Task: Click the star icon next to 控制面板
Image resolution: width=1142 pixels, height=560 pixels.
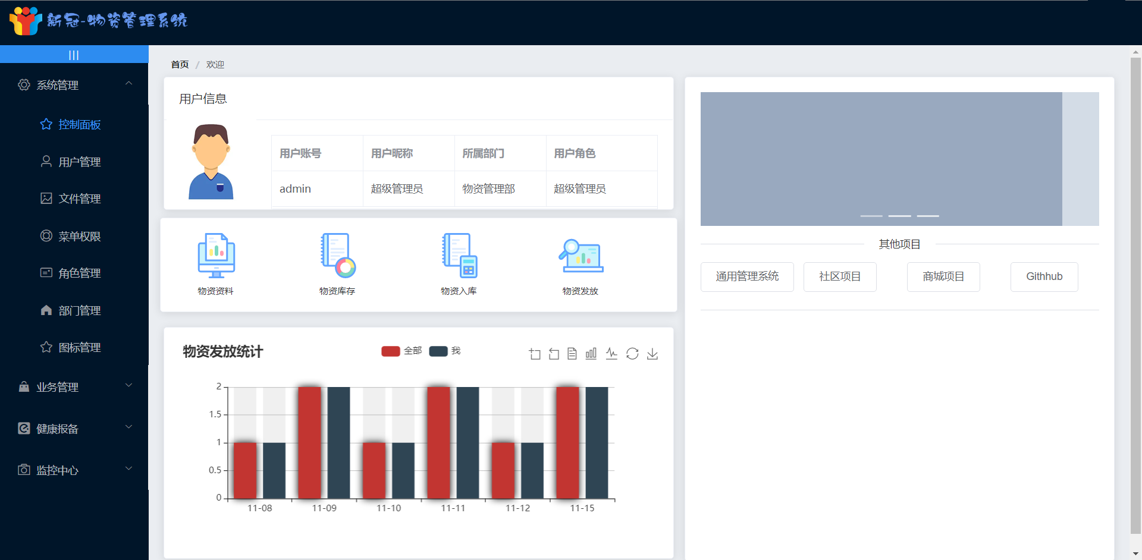Action: [46, 124]
